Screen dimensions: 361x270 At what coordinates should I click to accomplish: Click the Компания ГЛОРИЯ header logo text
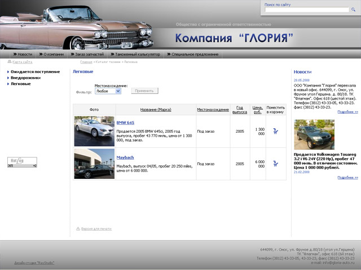coord(234,38)
